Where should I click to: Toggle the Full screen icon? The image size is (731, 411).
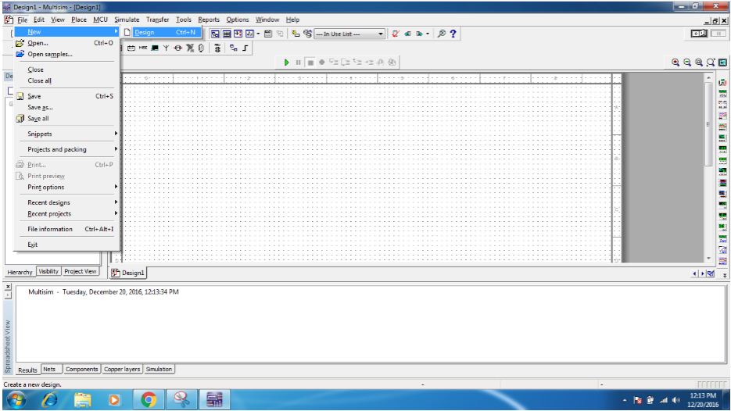coord(722,62)
